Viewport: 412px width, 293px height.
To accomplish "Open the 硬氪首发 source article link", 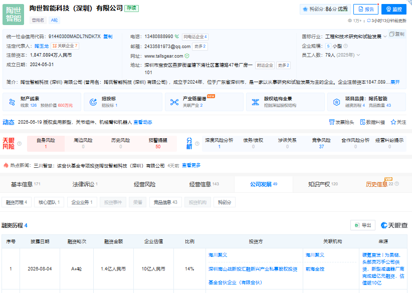I will click(x=383, y=269).
